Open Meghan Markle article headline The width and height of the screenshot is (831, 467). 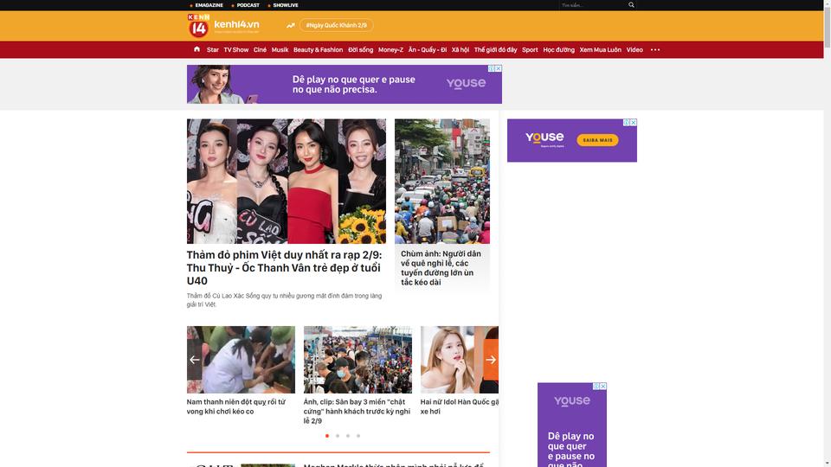393,465
